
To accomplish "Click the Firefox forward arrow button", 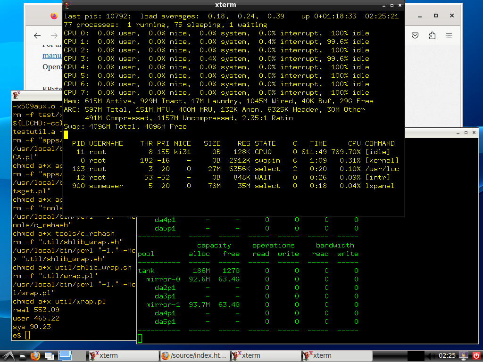I will pyautogui.click(x=53, y=36).
